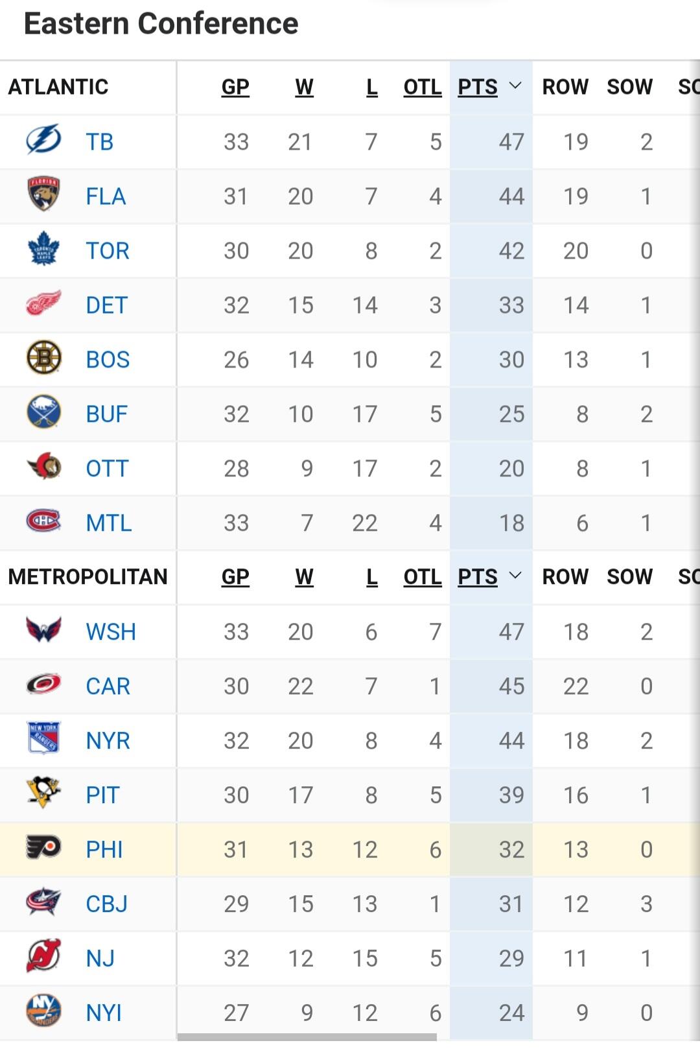Click the Washington Capitals logo
Image resolution: width=700 pixels, height=1054 pixels.
click(x=43, y=630)
